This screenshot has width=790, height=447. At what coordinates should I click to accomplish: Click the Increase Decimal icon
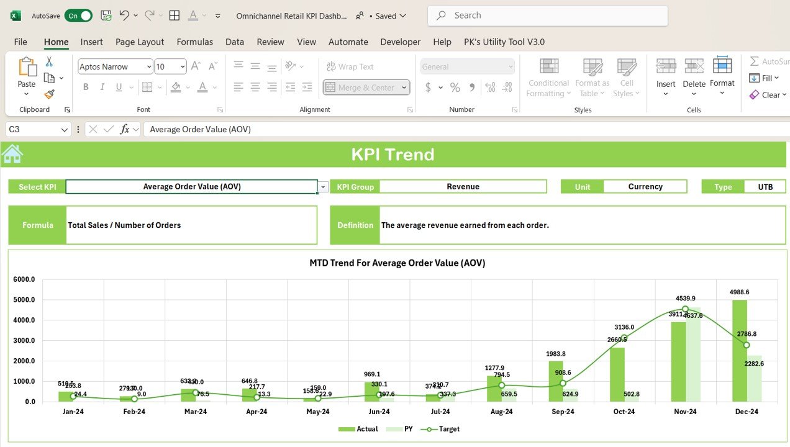(x=490, y=88)
